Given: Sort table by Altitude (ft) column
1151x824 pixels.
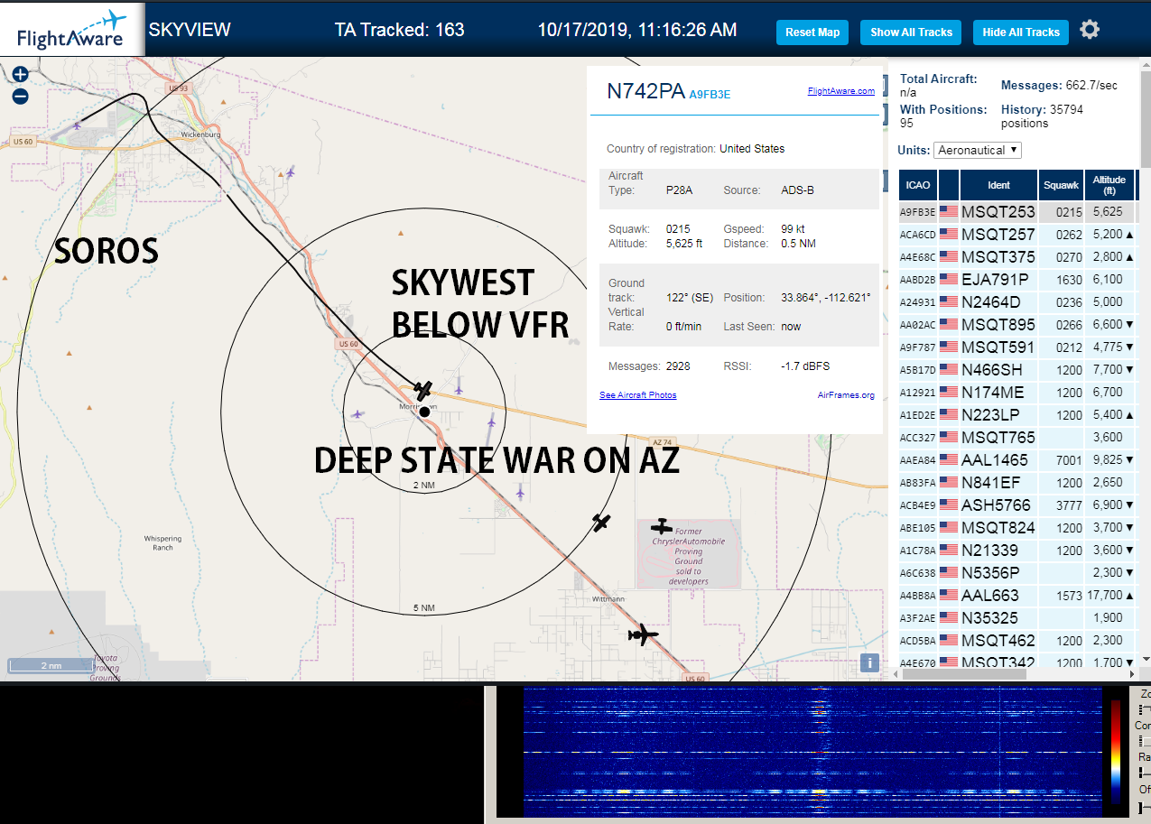Looking at the screenshot, I should click(1109, 185).
